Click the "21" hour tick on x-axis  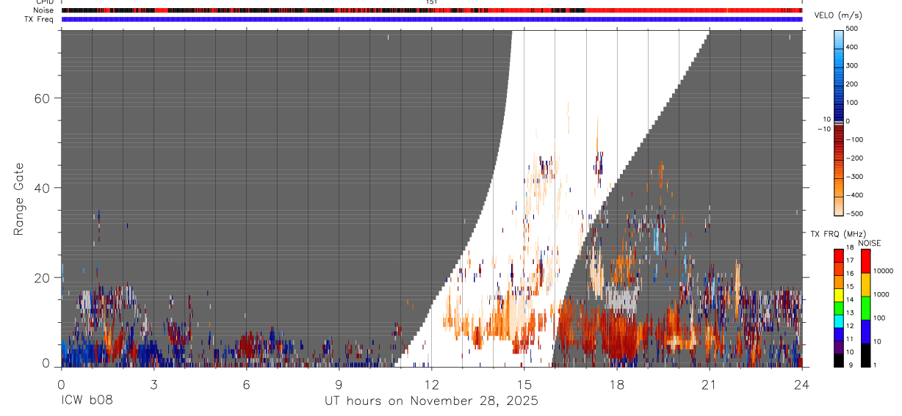[710, 384]
